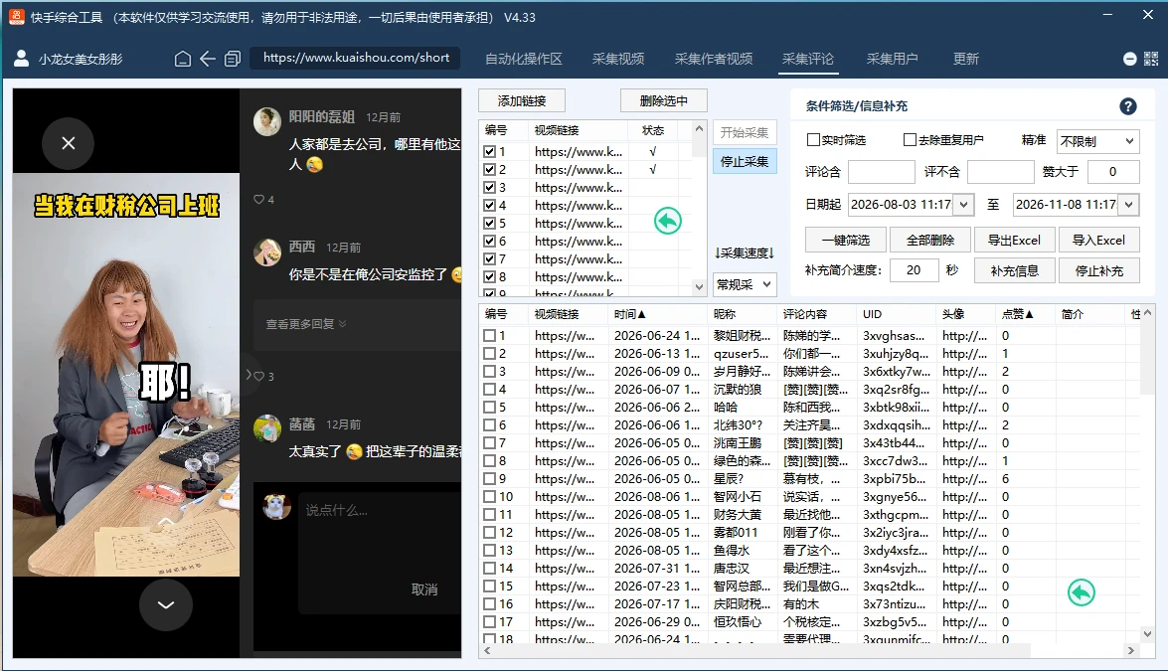Screen dimensions: 1168x671
Task: Open the blue help question mark icon
Action: pyautogui.click(x=1128, y=106)
